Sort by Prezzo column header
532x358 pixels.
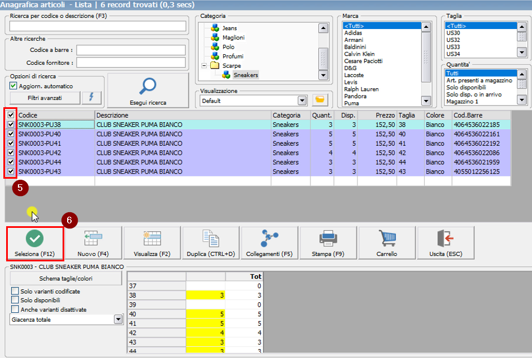(377, 115)
